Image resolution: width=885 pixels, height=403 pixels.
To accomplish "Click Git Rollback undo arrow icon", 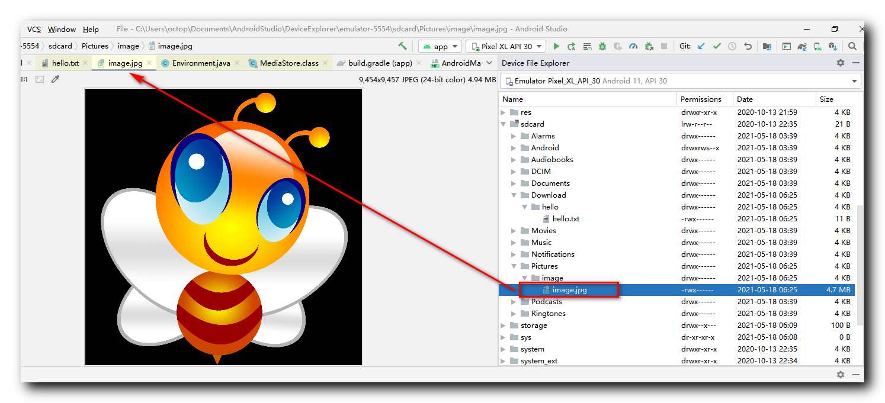I will point(748,46).
